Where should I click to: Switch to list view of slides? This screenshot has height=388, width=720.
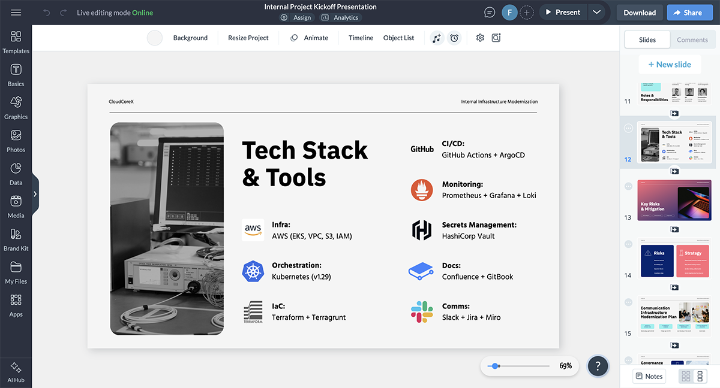click(x=700, y=376)
